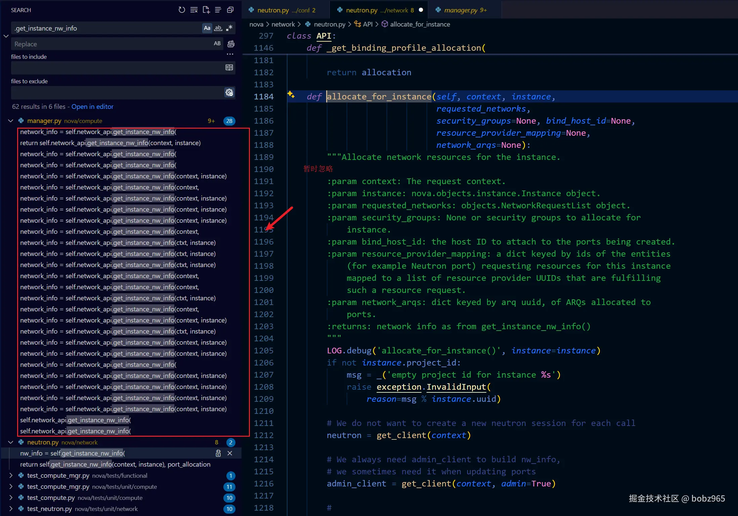Collapse the replace field toggle chevron
Viewport: 738px width, 516px height.
pos(6,36)
